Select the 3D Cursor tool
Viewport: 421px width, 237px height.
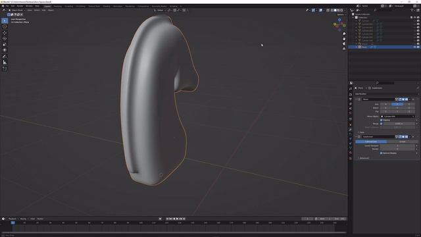[5, 26]
